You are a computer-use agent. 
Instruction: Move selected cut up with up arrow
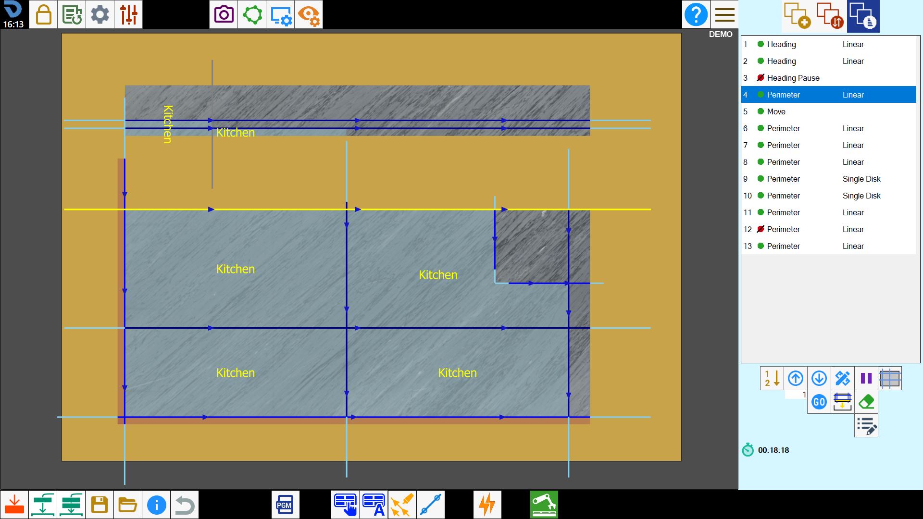(x=796, y=379)
